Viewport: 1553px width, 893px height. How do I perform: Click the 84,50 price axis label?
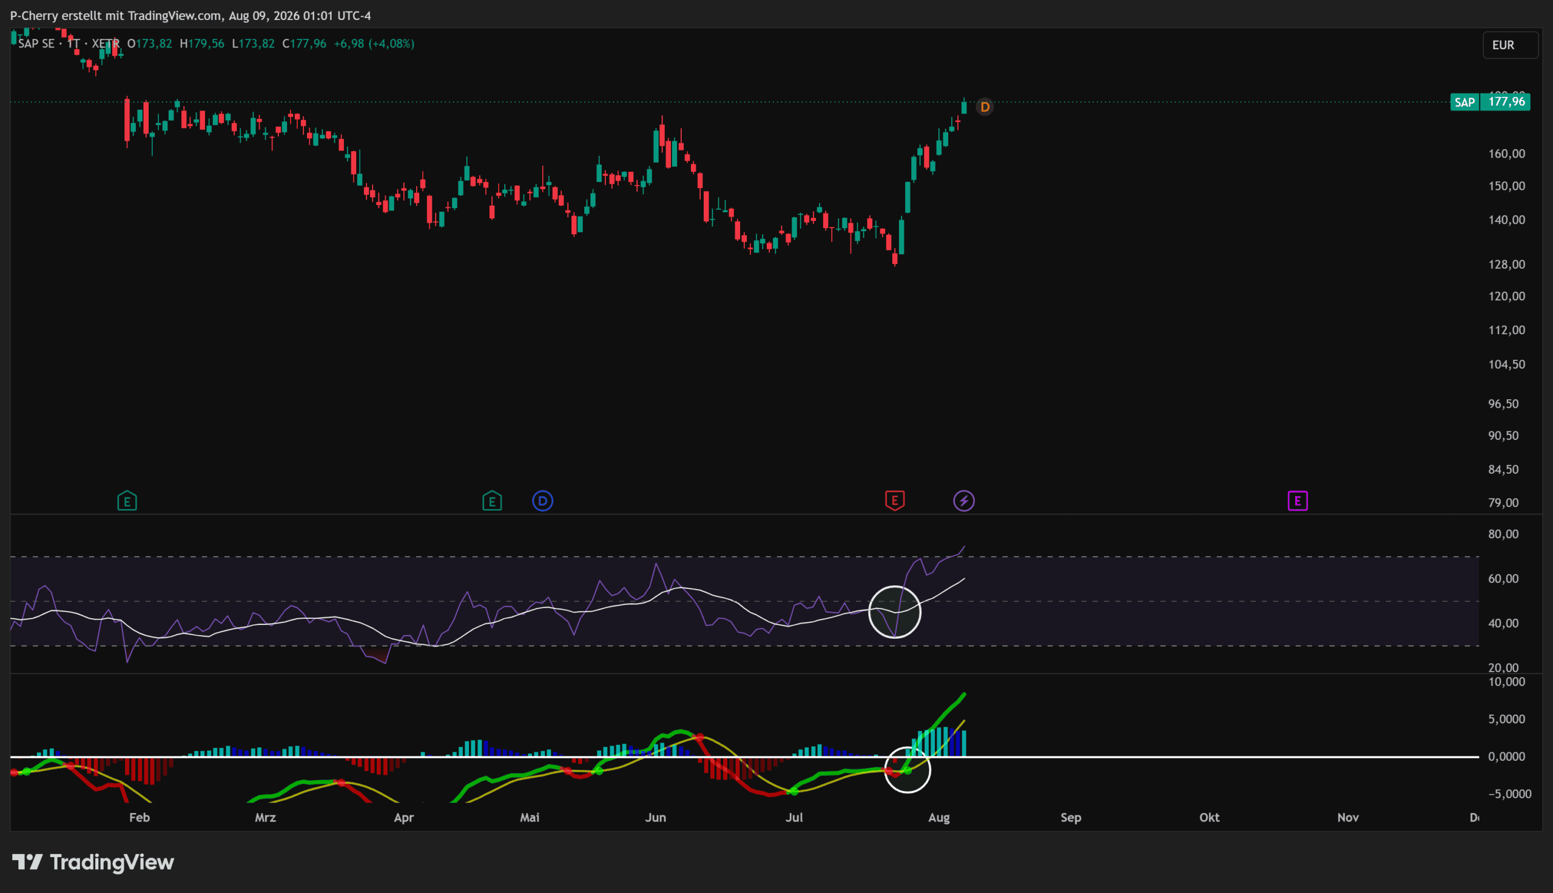(x=1503, y=469)
